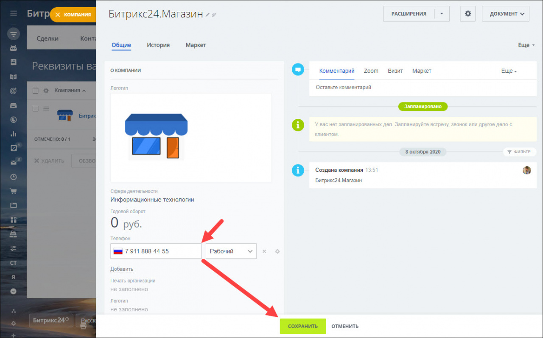Click the blue comment bubble timeline icon
The image size is (543, 338).
(x=298, y=69)
